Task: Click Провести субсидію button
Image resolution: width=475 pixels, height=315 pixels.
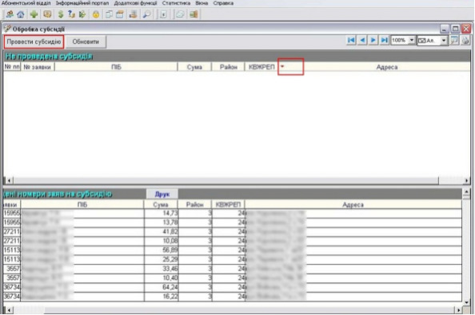Action: pos(34,41)
